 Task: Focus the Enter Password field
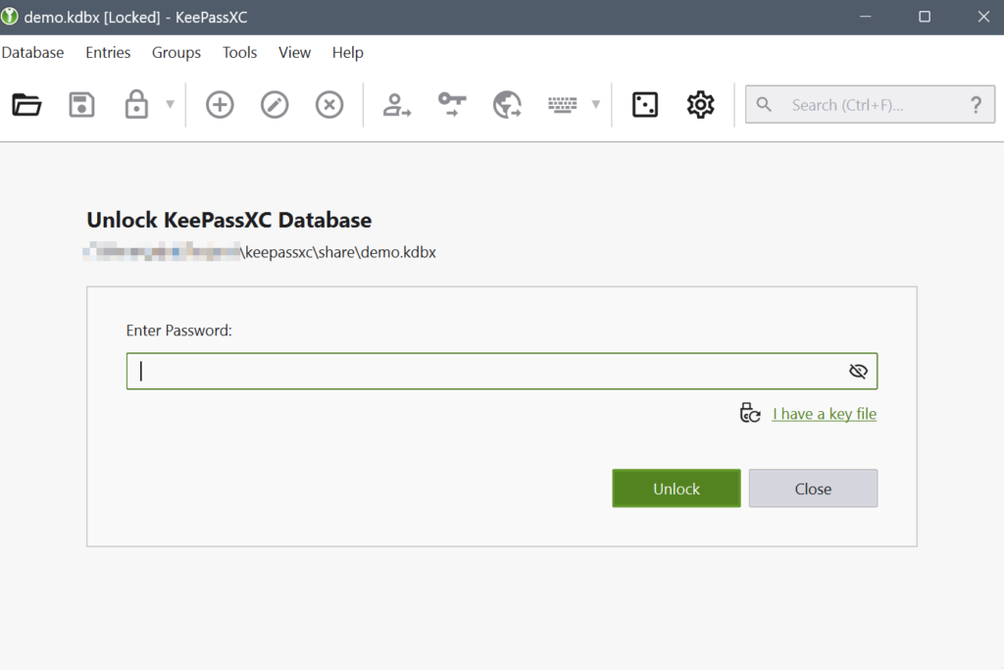(x=485, y=371)
